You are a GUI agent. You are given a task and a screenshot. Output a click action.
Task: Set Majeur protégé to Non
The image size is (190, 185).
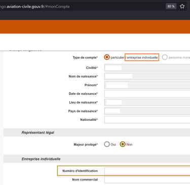point(123,144)
